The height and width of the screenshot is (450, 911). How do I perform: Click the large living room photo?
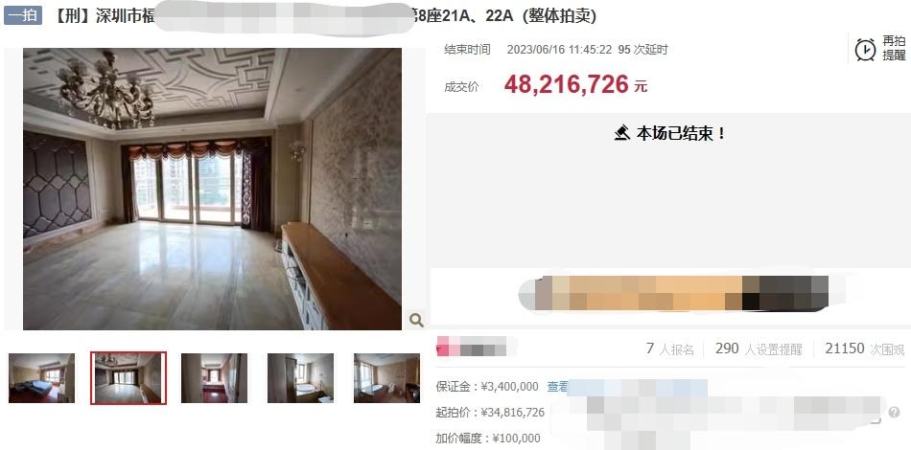212,189
